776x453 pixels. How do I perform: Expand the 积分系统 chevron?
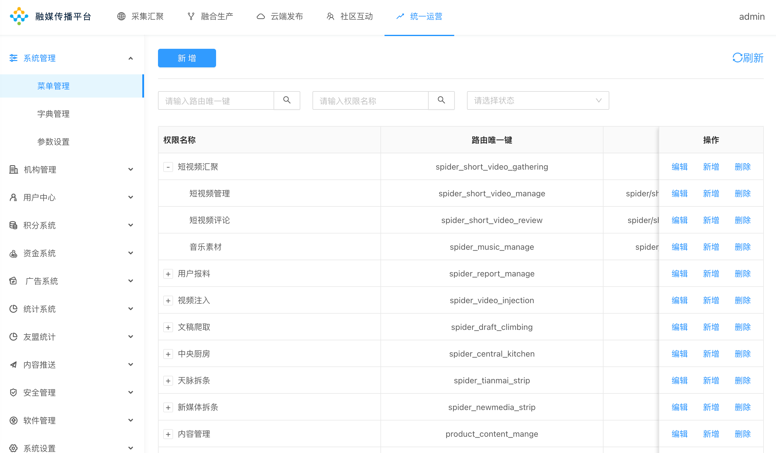pyautogui.click(x=131, y=225)
